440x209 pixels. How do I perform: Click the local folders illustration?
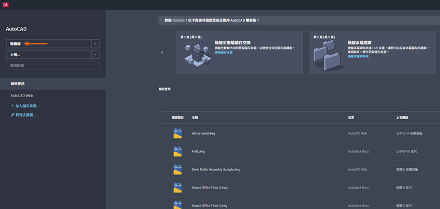click(329, 55)
